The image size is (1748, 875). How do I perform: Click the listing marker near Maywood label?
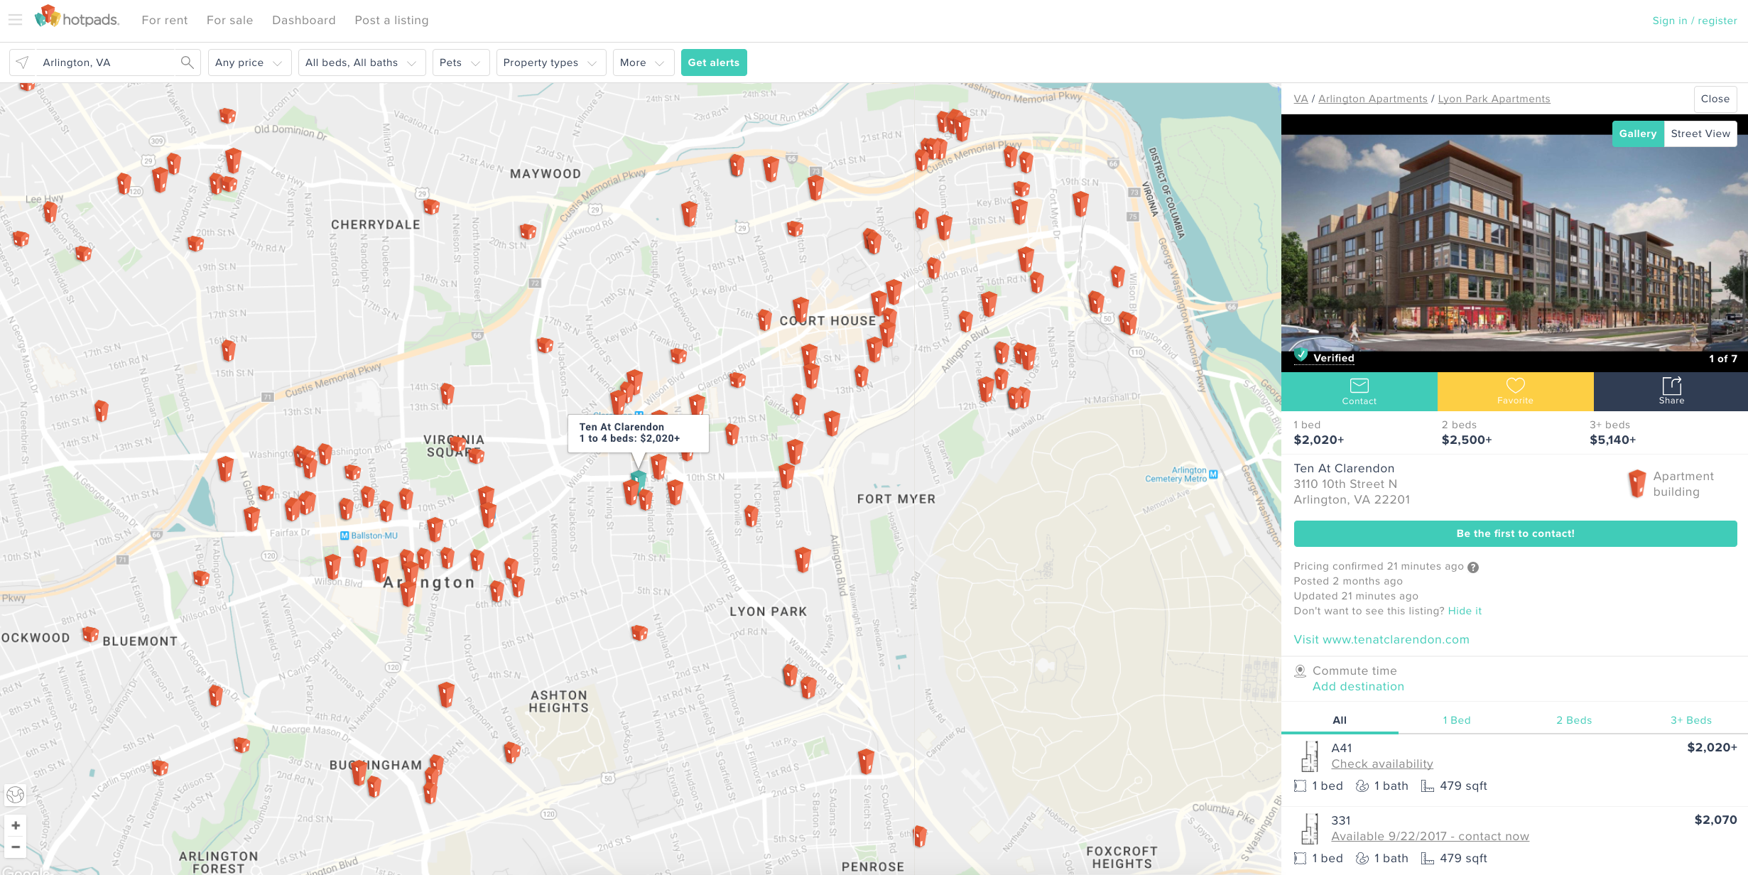[x=527, y=232]
